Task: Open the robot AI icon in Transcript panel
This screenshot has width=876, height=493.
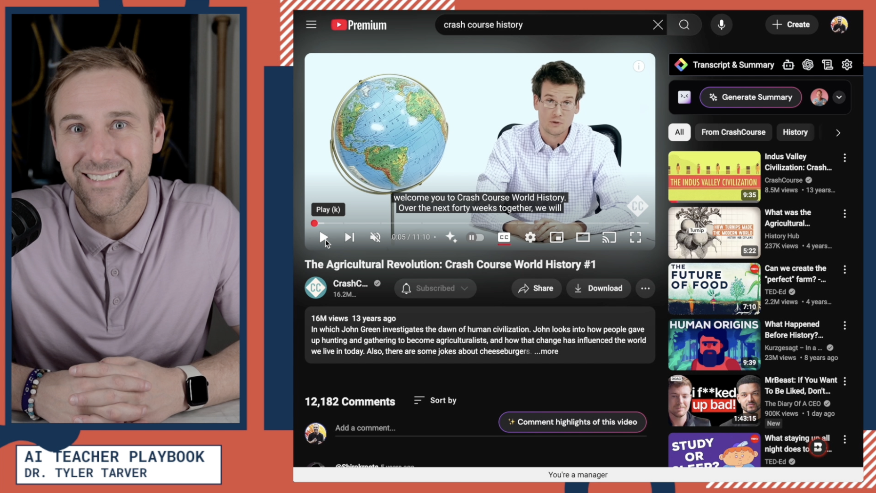Action: pos(788,65)
